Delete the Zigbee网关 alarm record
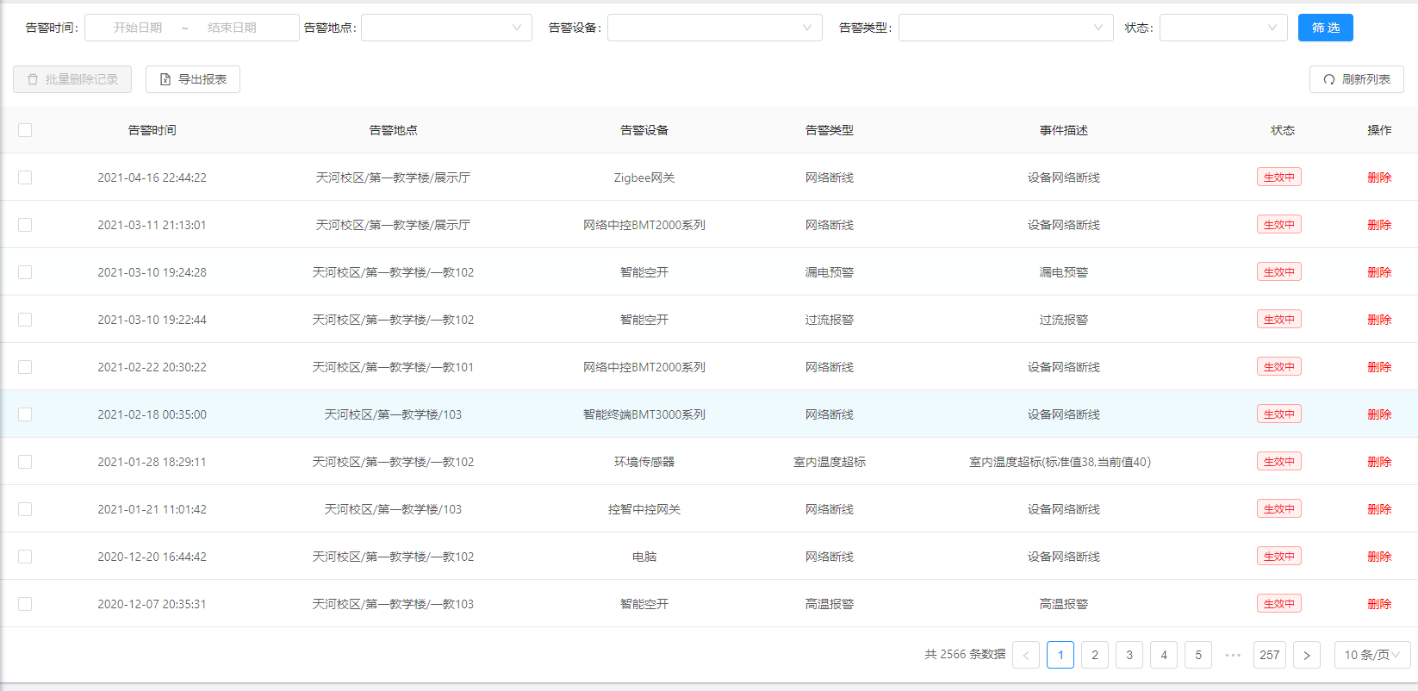Viewport: 1418px width, 691px height. point(1379,177)
